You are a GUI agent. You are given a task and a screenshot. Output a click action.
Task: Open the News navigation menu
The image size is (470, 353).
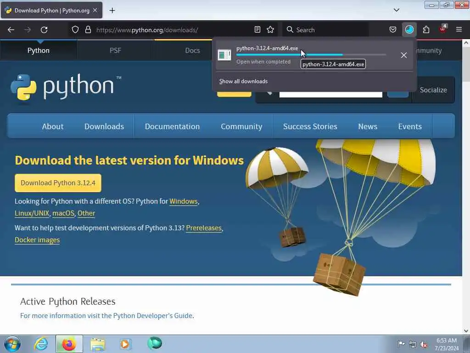[x=368, y=126]
